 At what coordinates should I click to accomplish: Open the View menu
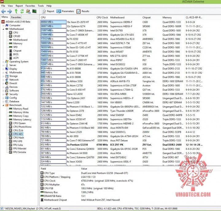click(10, 6)
